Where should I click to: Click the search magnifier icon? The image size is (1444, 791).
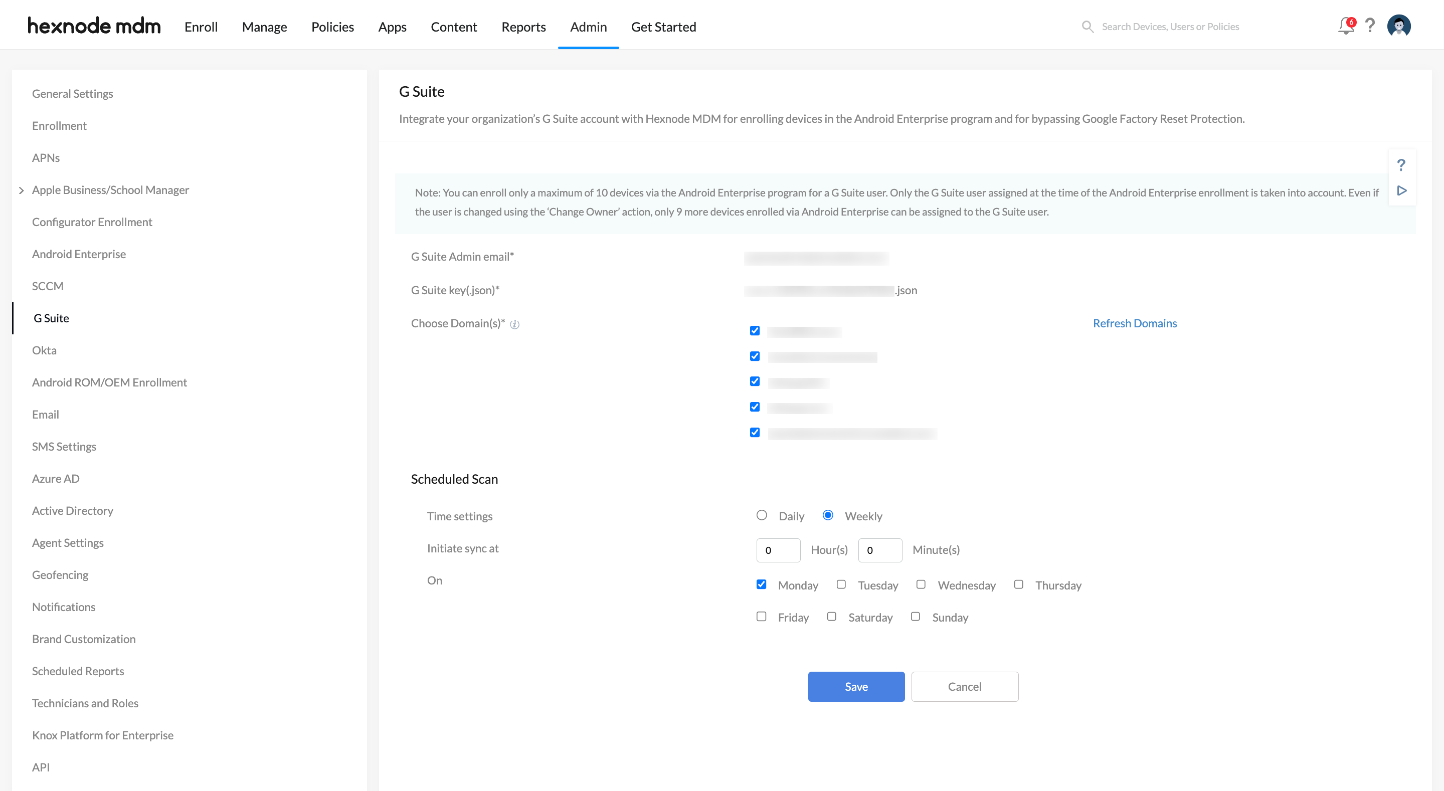coord(1088,27)
